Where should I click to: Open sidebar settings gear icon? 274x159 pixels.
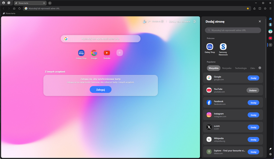(x=270, y=154)
